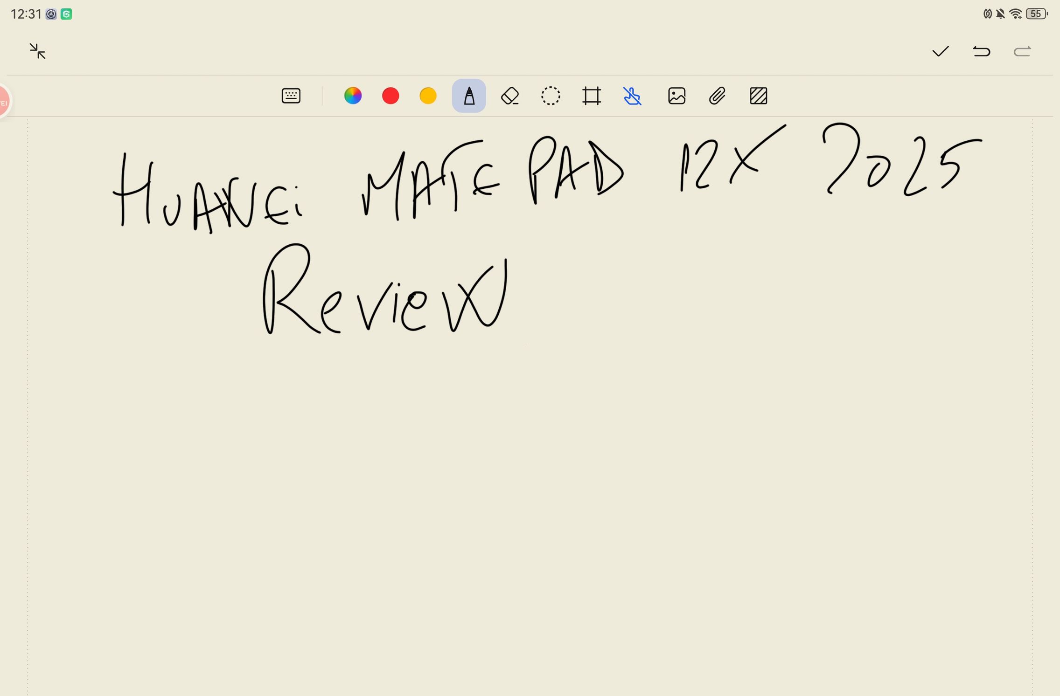Choose the yellow pen color

click(428, 96)
